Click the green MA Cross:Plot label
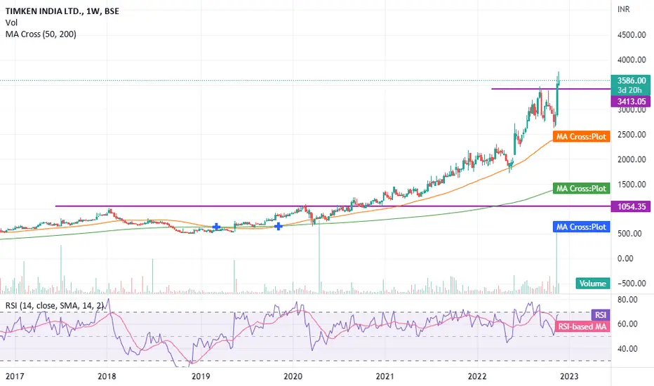654x386 pixels. pos(582,188)
